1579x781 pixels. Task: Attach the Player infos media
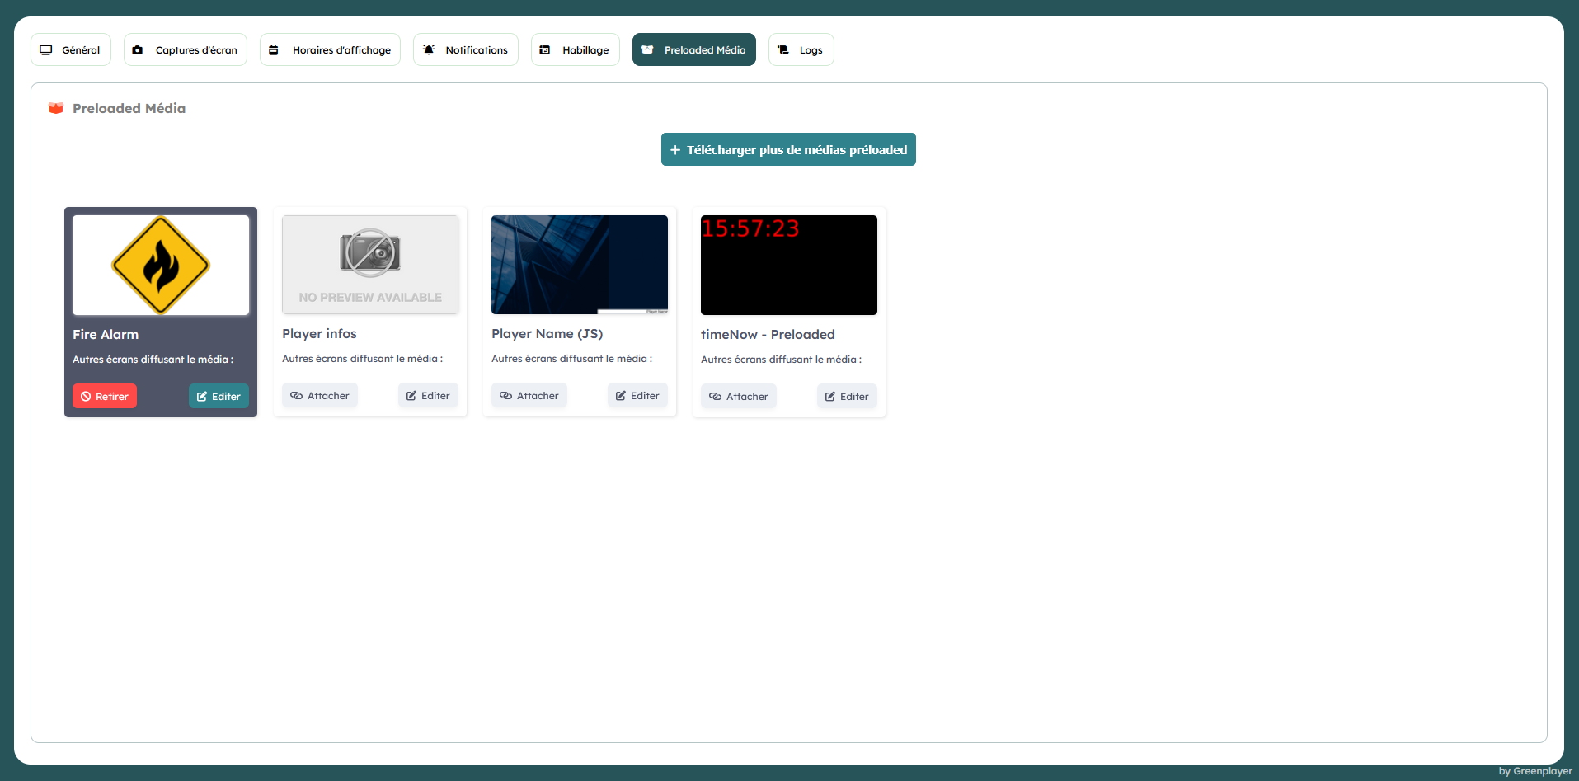320,396
